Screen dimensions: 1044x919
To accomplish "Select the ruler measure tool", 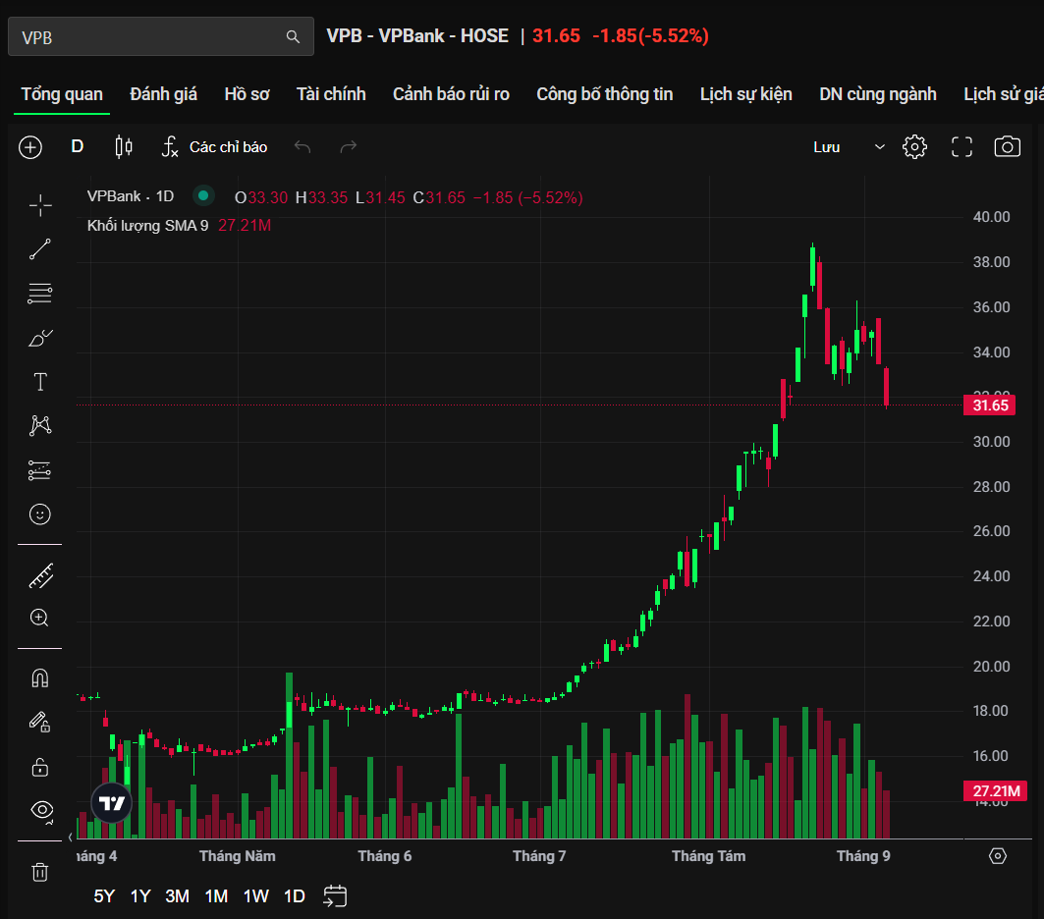I will point(40,576).
